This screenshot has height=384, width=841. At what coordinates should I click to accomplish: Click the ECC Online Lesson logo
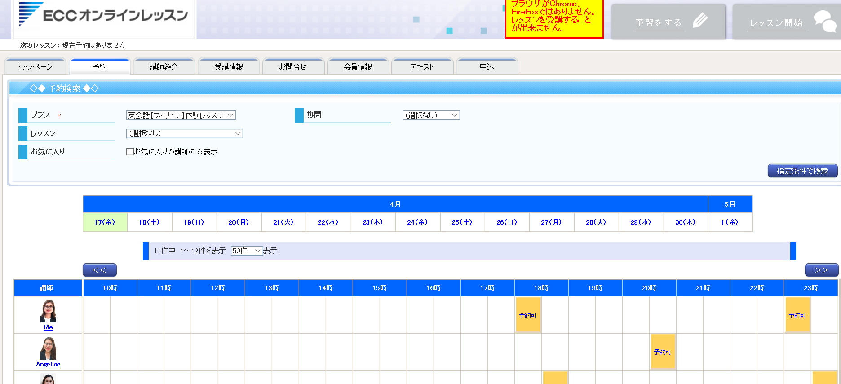(104, 15)
